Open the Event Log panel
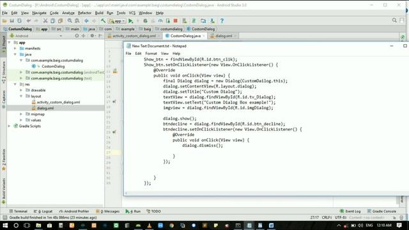This screenshot has height=230, width=409. (x=350, y=211)
